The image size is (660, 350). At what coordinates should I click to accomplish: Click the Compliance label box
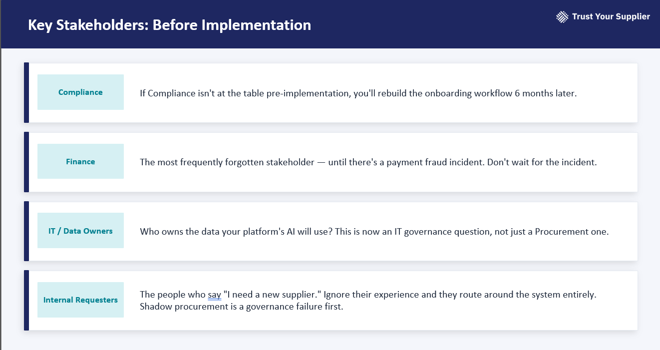[80, 92]
